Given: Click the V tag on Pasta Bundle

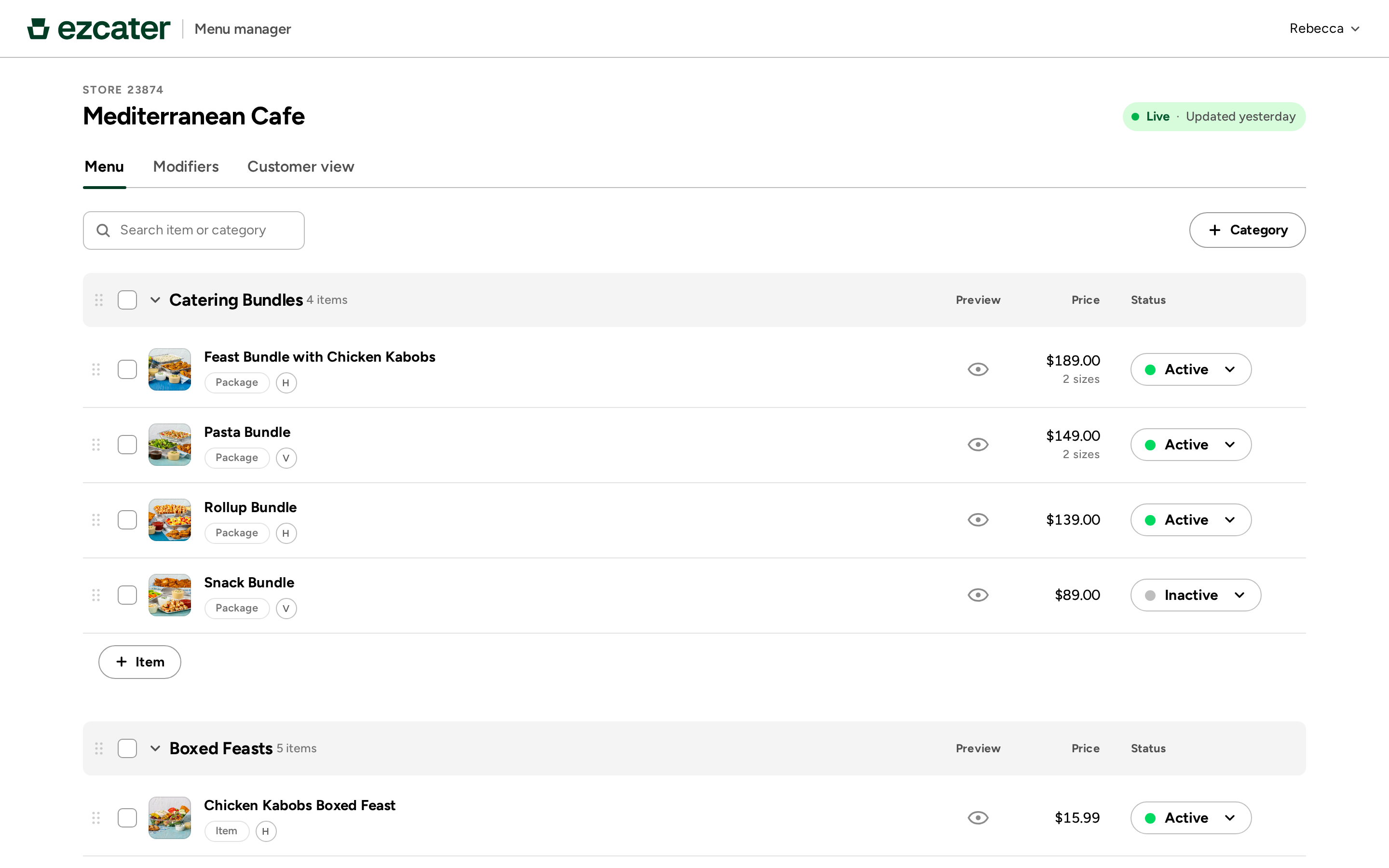Looking at the screenshot, I should 286,458.
